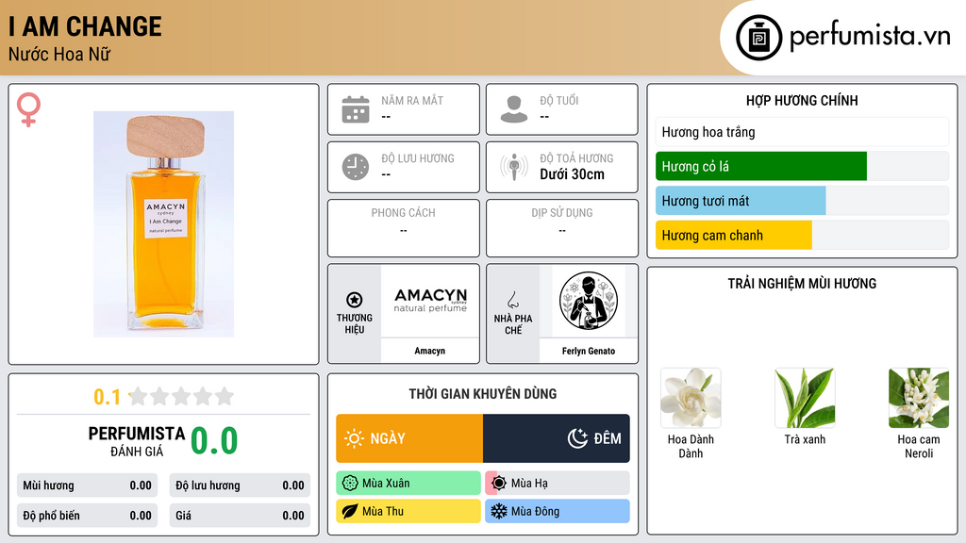
Task: Click the Nước Hoa Nữ subtitle
Action: [x=59, y=54]
